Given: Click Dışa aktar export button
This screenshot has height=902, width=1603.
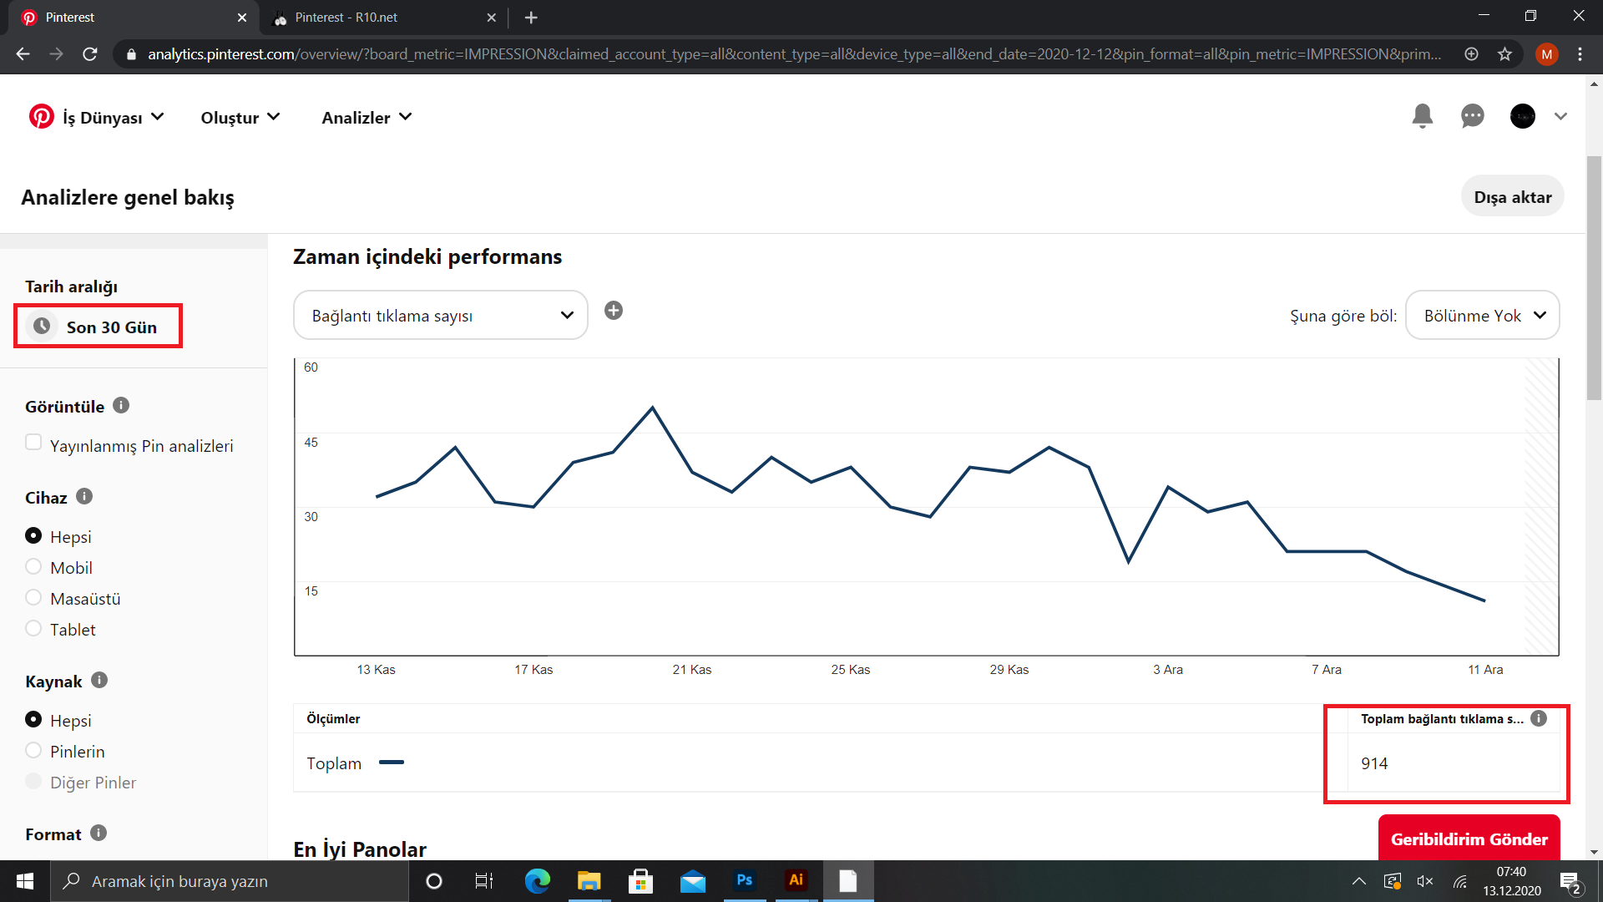Looking at the screenshot, I should click(x=1513, y=196).
